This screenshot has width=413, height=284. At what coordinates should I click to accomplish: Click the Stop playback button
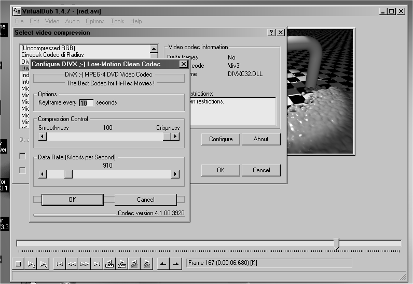(19, 264)
